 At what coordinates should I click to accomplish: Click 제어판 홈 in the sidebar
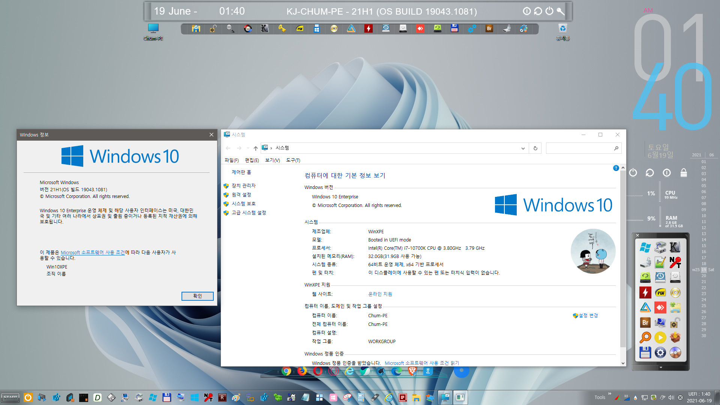(x=241, y=172)
